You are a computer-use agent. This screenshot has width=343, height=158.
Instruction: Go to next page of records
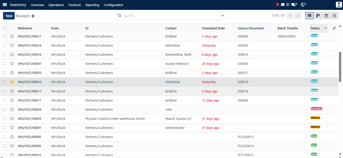(x=298, y=16)
